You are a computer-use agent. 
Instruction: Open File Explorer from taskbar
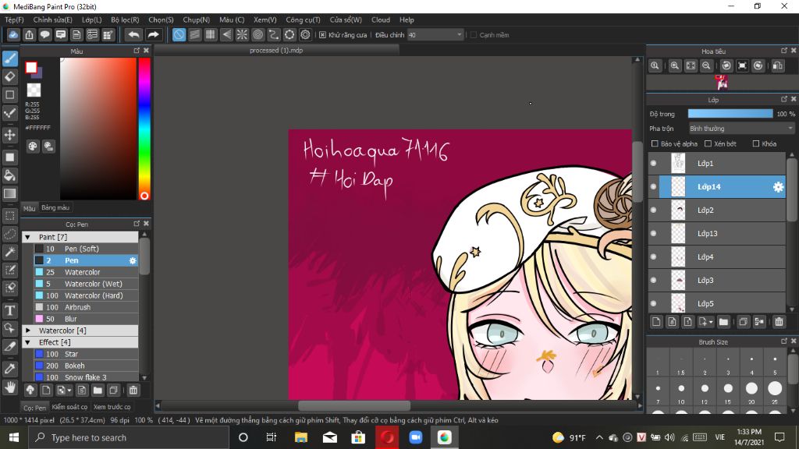pos(300,437)
